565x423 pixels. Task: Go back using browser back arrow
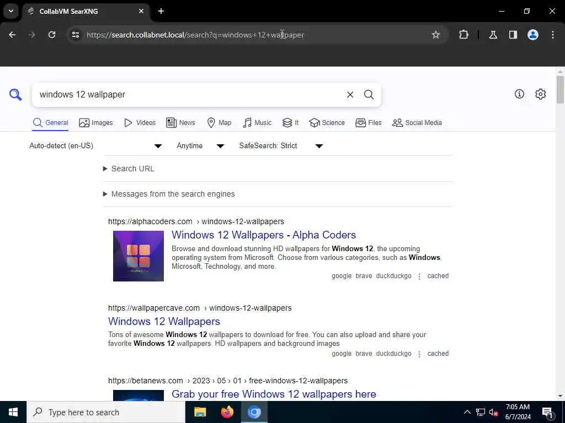(12, 35)
